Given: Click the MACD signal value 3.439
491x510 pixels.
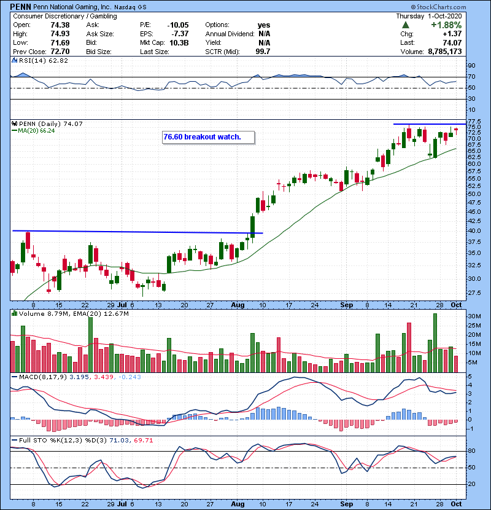Looking at the screenshot, I should pos(104,377).
